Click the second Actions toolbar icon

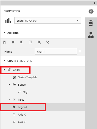13,42
